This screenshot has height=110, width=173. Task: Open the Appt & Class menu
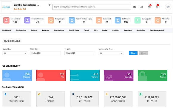(74, 30)
